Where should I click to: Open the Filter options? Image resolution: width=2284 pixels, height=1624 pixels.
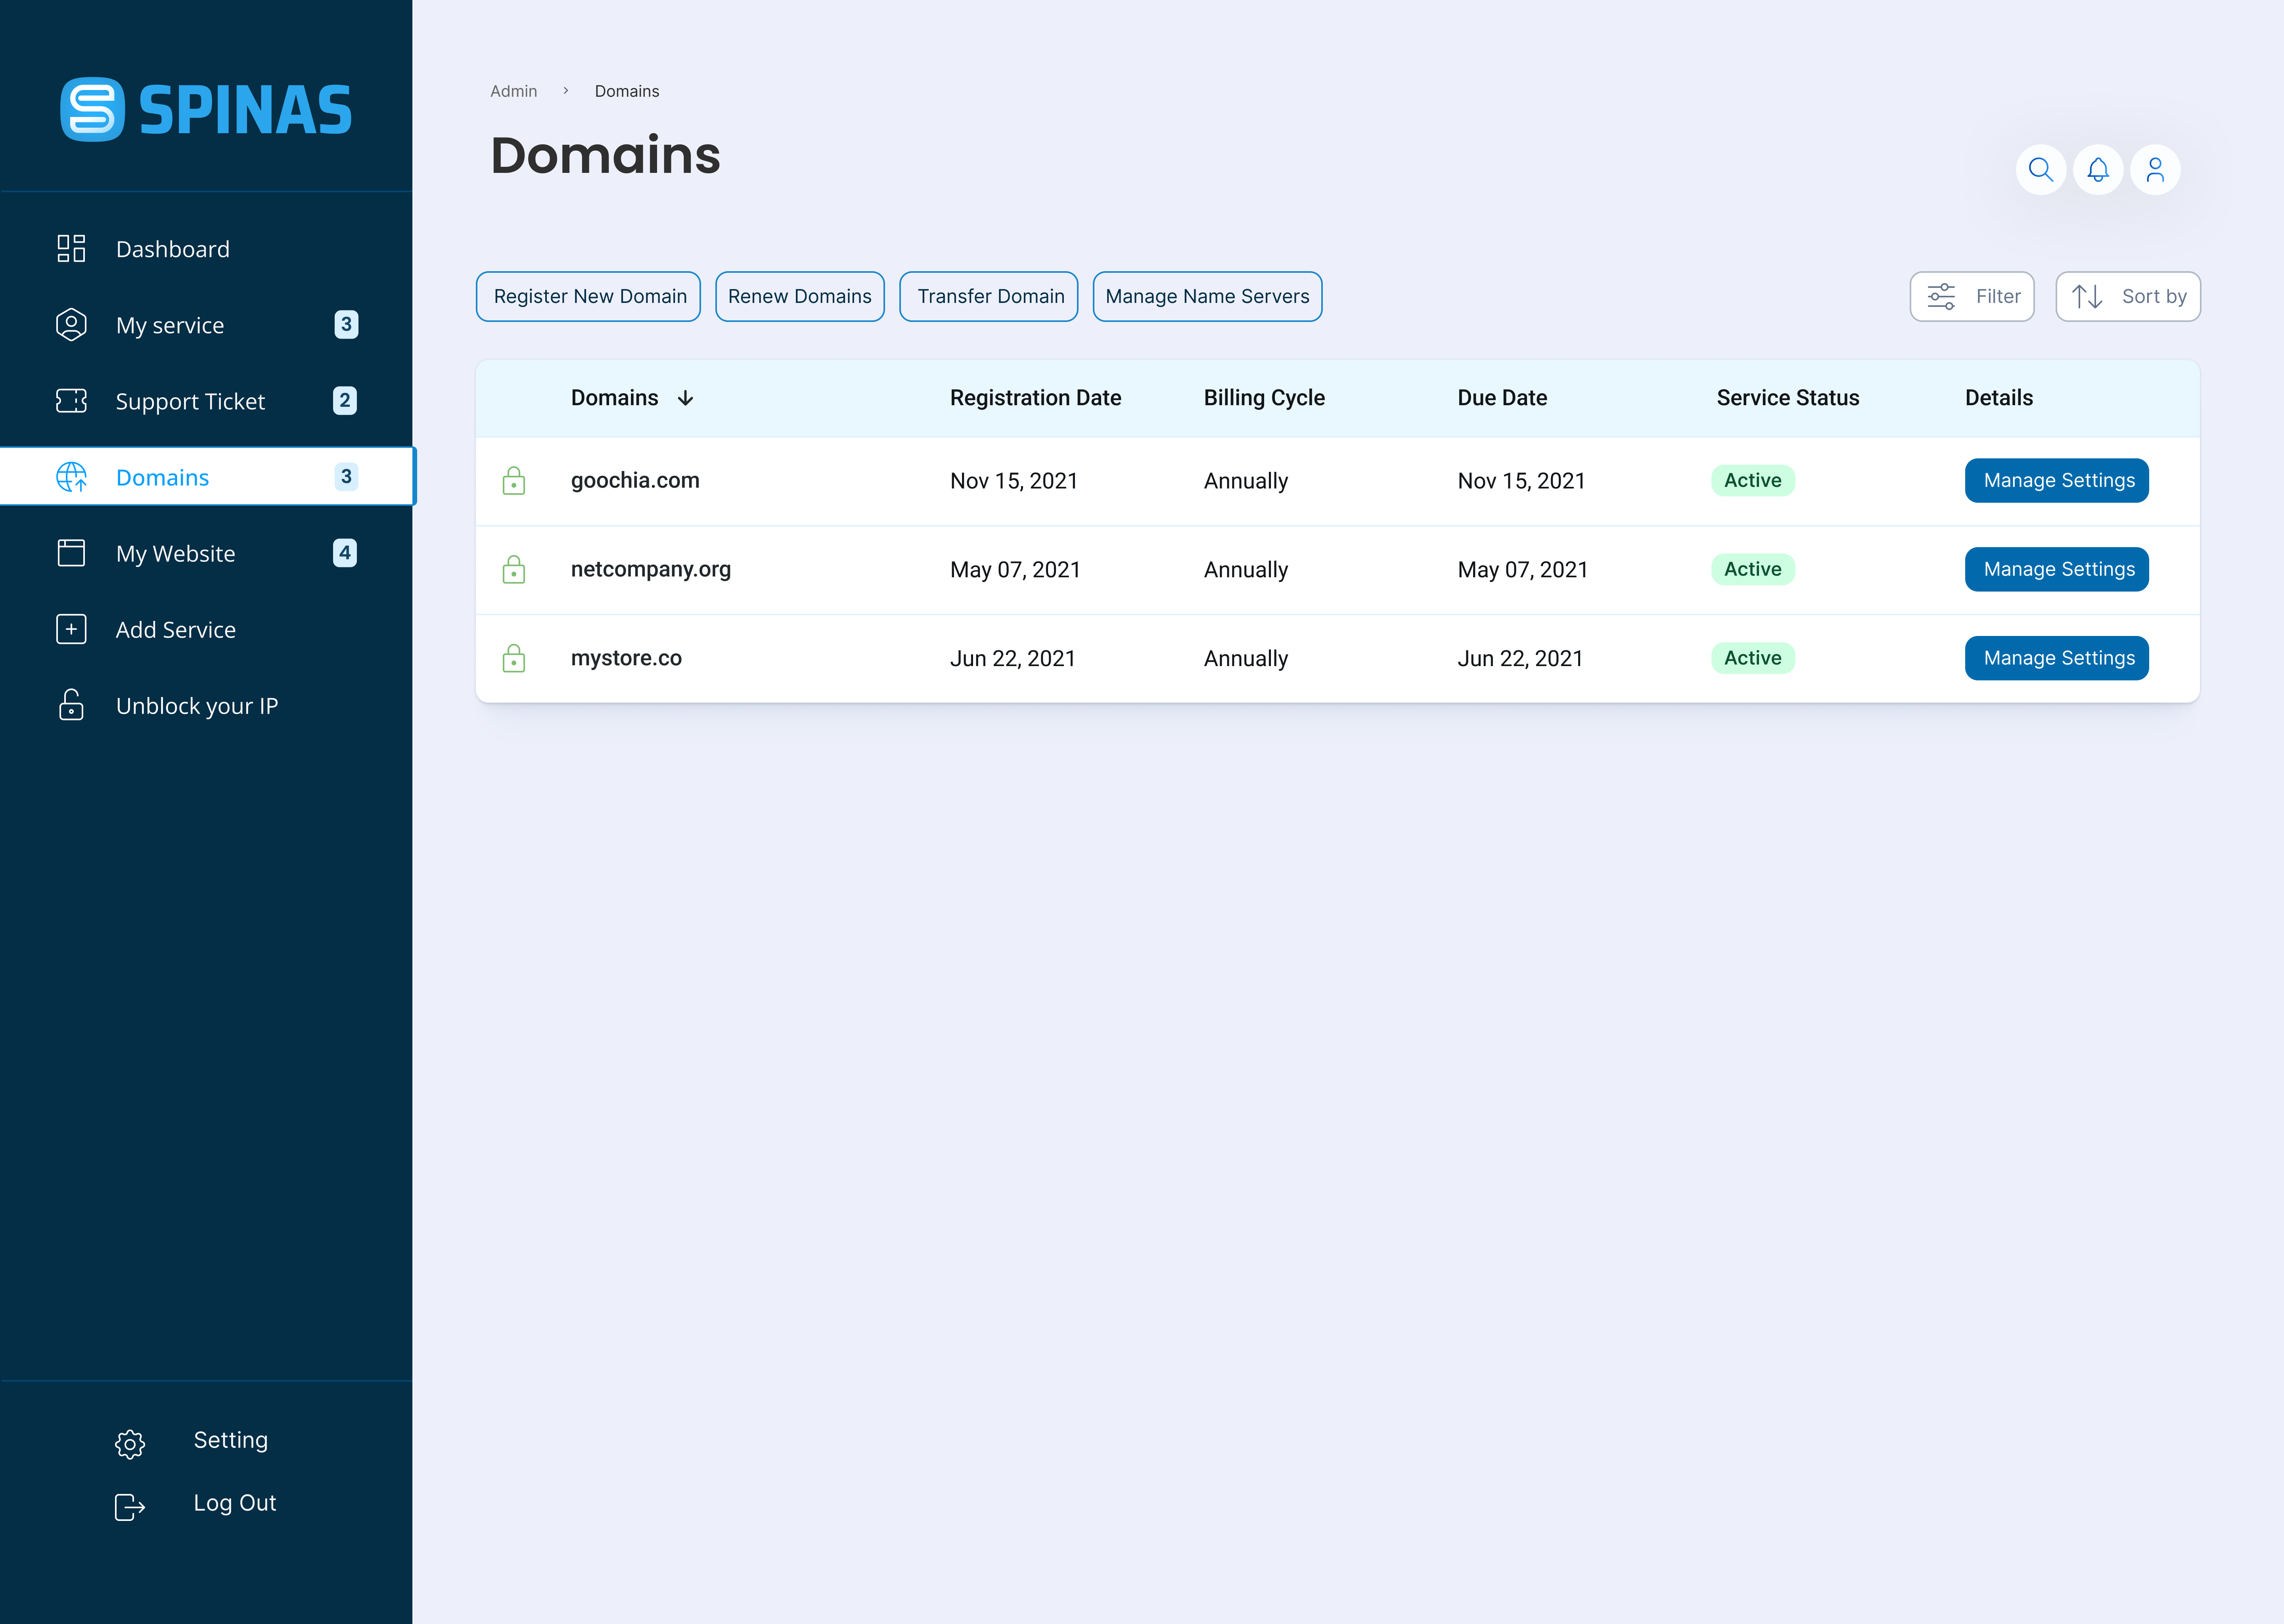(x=1971, y=297)
